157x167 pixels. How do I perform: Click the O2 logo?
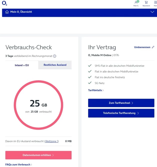pos(4,3)
